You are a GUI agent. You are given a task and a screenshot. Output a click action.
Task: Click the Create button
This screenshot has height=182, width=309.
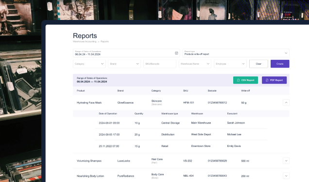pyautogui.click(x=280, y=64)
